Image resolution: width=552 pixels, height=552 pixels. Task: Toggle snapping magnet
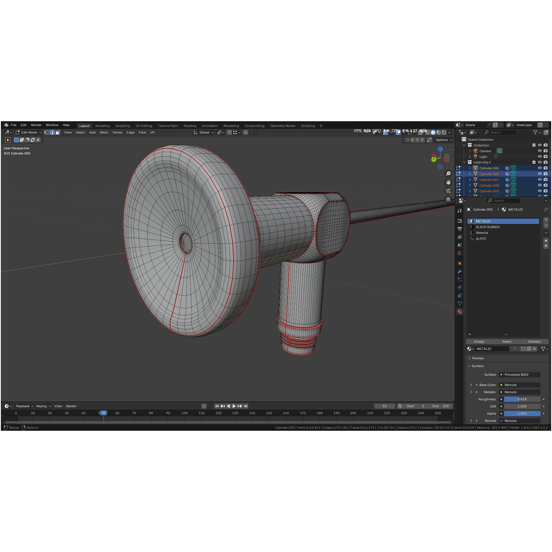tap(229, 132)
